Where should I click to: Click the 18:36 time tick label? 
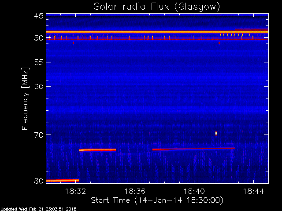click(135, 191)
